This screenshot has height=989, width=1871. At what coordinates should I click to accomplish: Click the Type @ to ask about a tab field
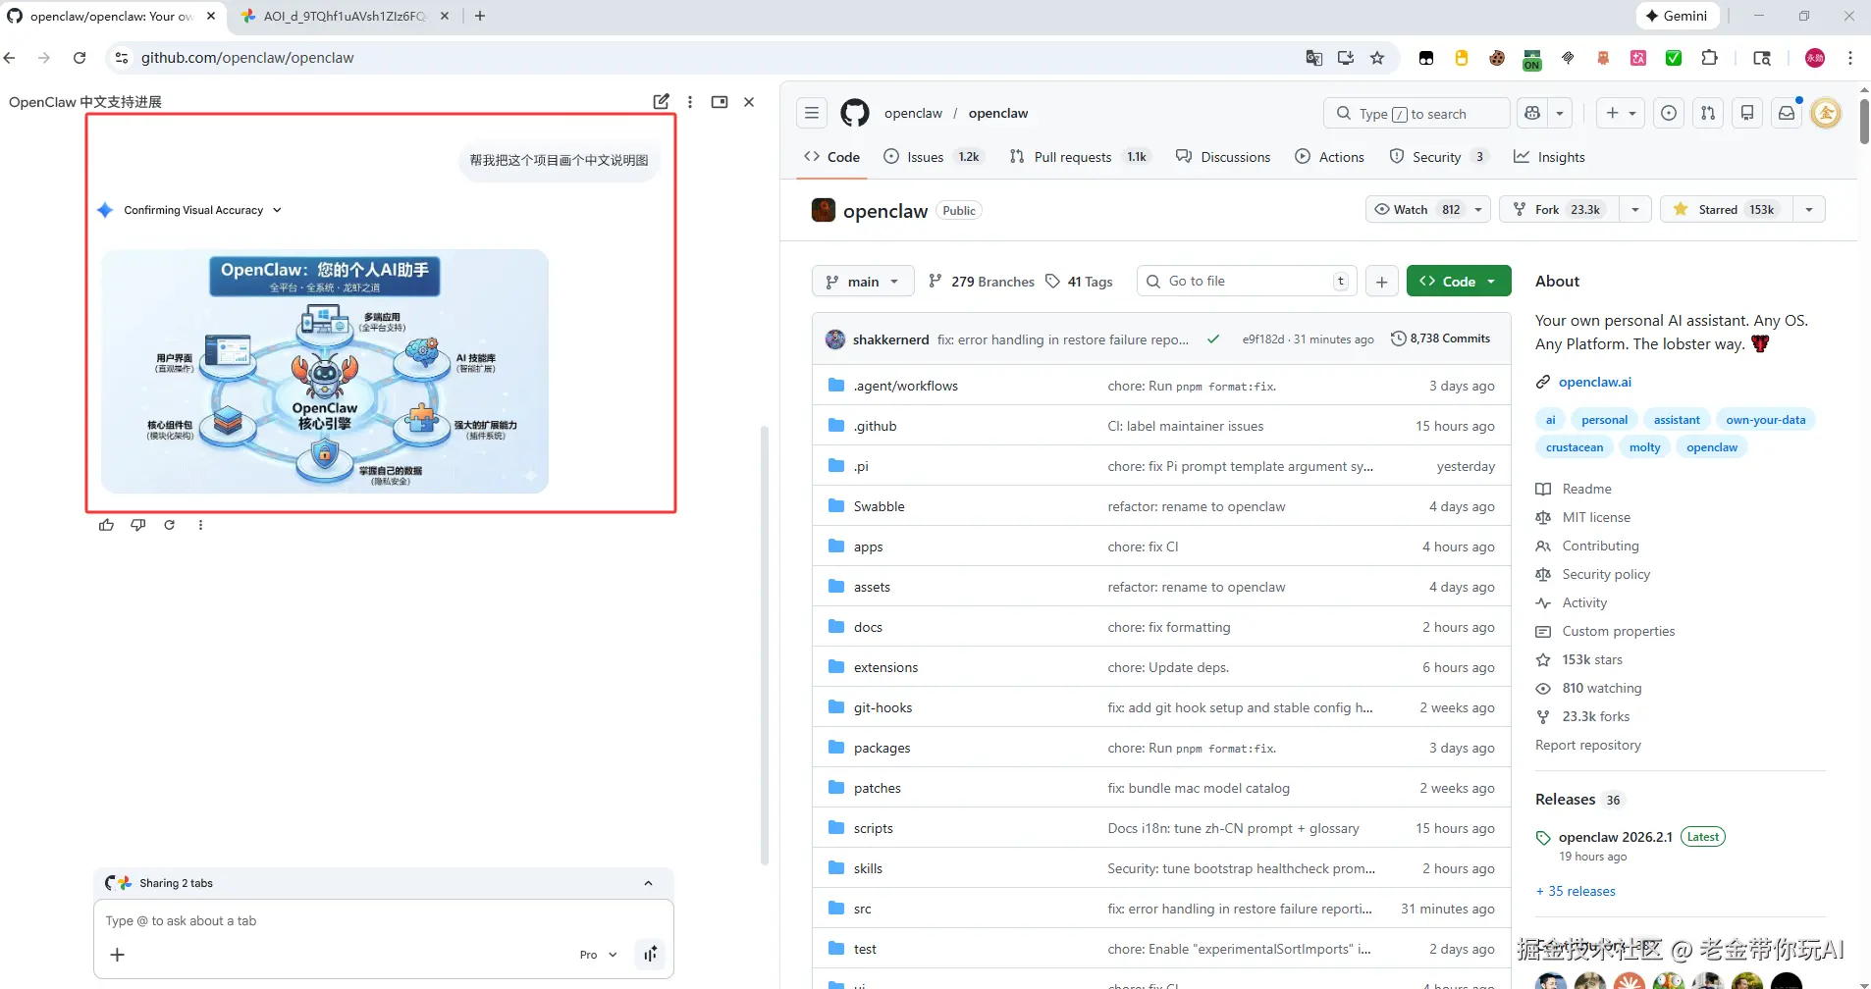(383, 921)
